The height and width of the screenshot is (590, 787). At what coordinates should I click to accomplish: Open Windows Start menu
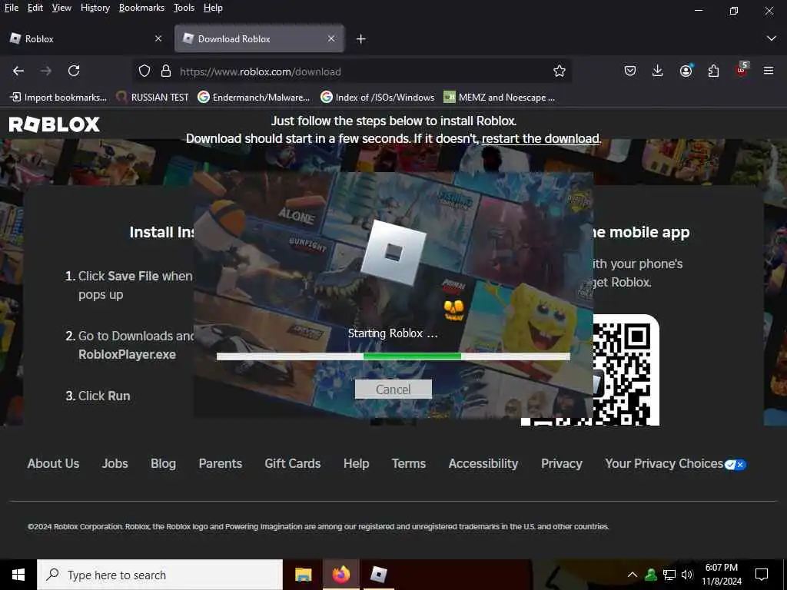click(x=18, y=575)
